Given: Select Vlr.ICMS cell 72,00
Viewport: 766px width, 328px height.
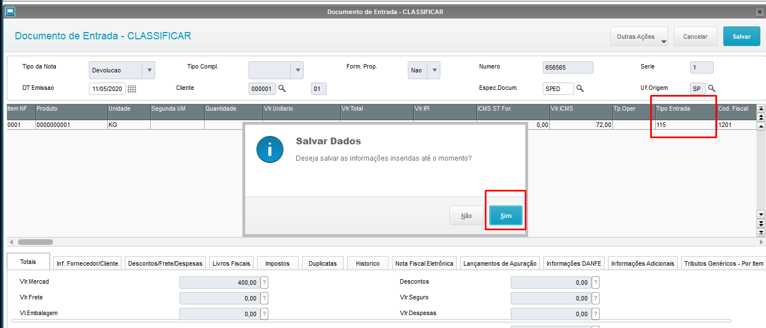Looking at the screenshot, I should tap(581, 125).
